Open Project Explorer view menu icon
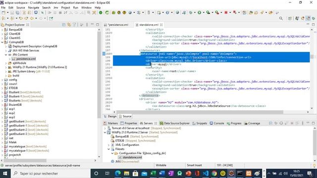Viewport: 317px width, 178px height. coord(87,25)
